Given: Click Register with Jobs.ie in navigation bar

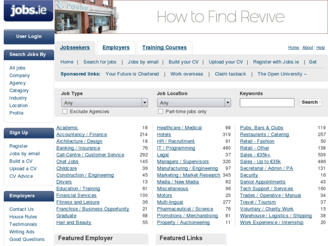Looking at the screenshot, I should pyautogui.click(x=276, y=62).
